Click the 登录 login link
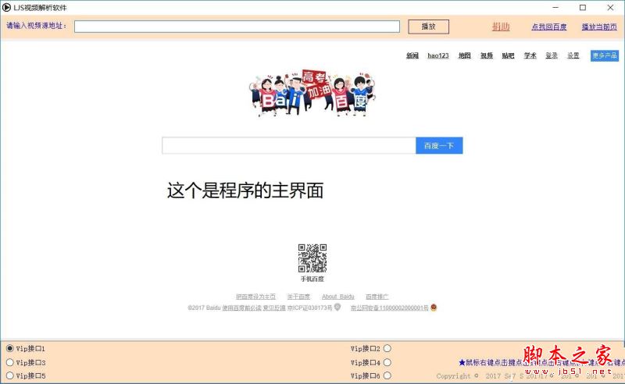 (x=552, y=55)
